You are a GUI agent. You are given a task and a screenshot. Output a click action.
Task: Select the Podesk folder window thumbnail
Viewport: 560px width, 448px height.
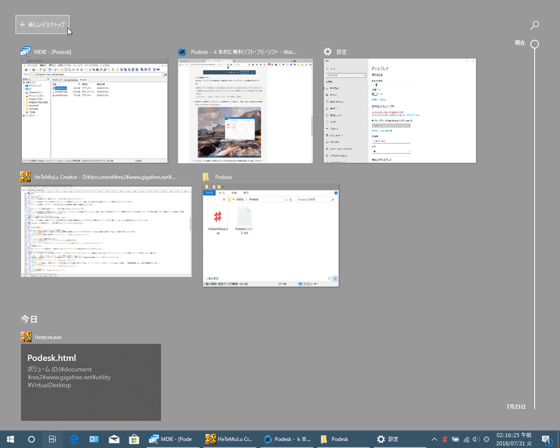coord(271,235)
